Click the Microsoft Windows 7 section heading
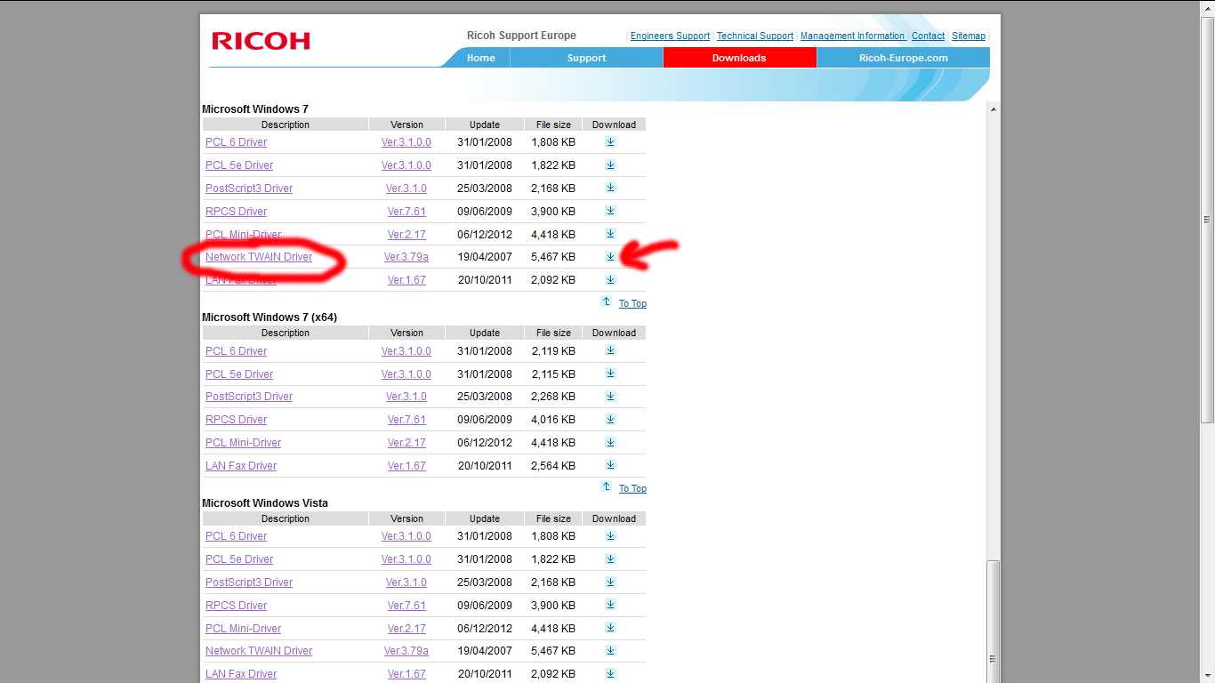This screenshot has width=1215, height=683. pos(255,109)
